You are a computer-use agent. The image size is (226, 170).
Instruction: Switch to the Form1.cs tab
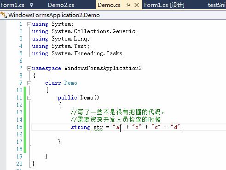pos(12,5)
